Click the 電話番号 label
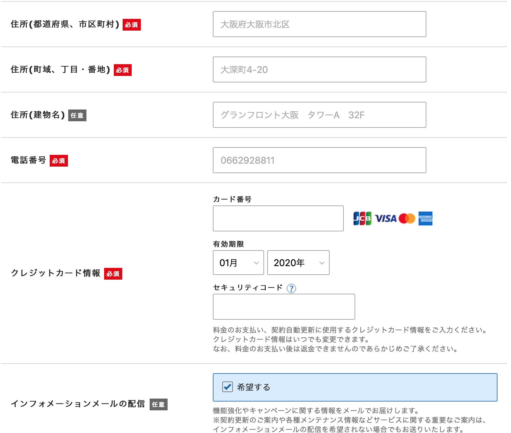 (29, 160)
